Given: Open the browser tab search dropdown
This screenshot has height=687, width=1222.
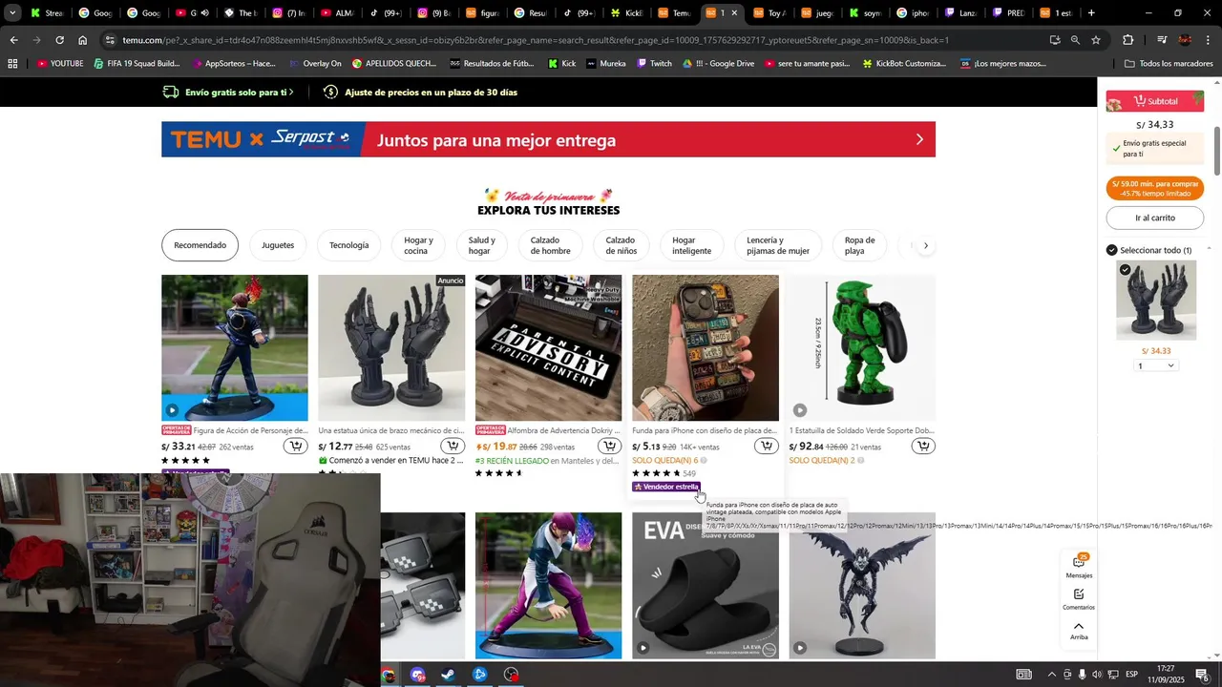Looking at the screenshot, I should 13,13.
